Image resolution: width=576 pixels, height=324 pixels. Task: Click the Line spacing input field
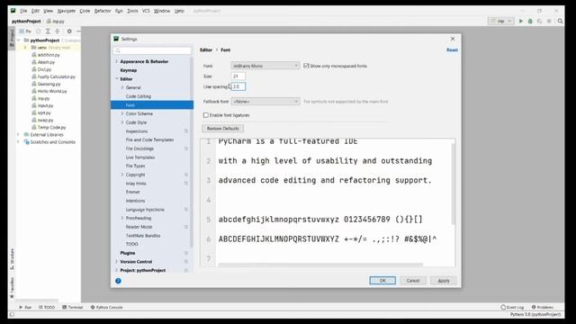click(238, 86)
